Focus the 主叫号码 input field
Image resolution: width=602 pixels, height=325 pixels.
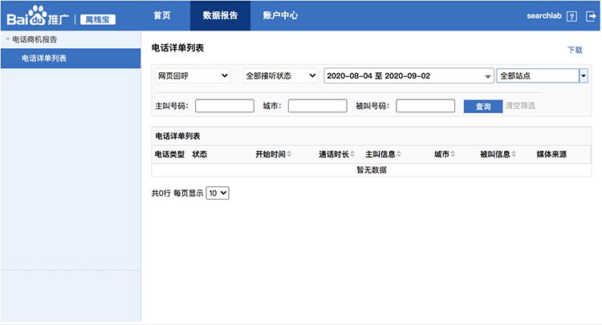click(224, 106)
